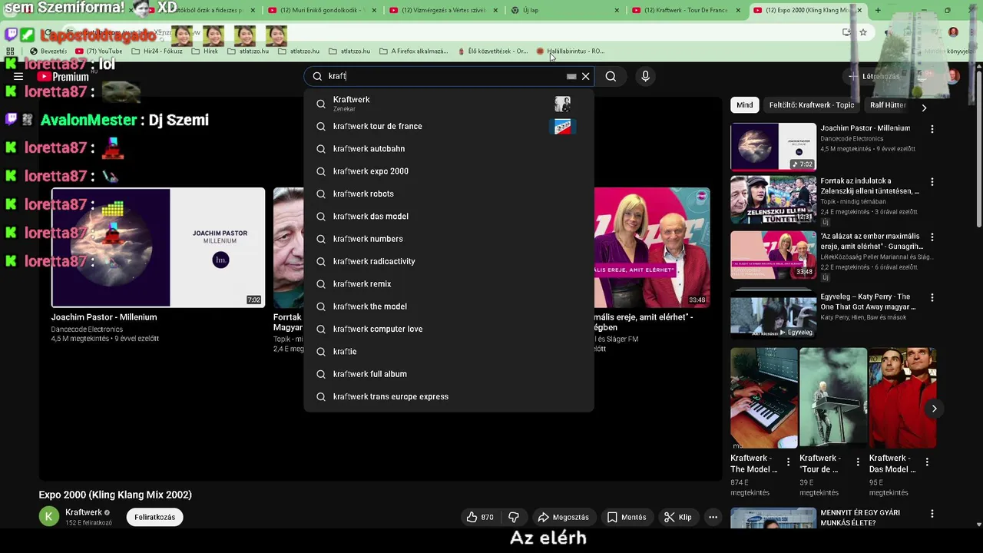
Task: Open the Hírek bookmarks folder
Action: (205, 51)
